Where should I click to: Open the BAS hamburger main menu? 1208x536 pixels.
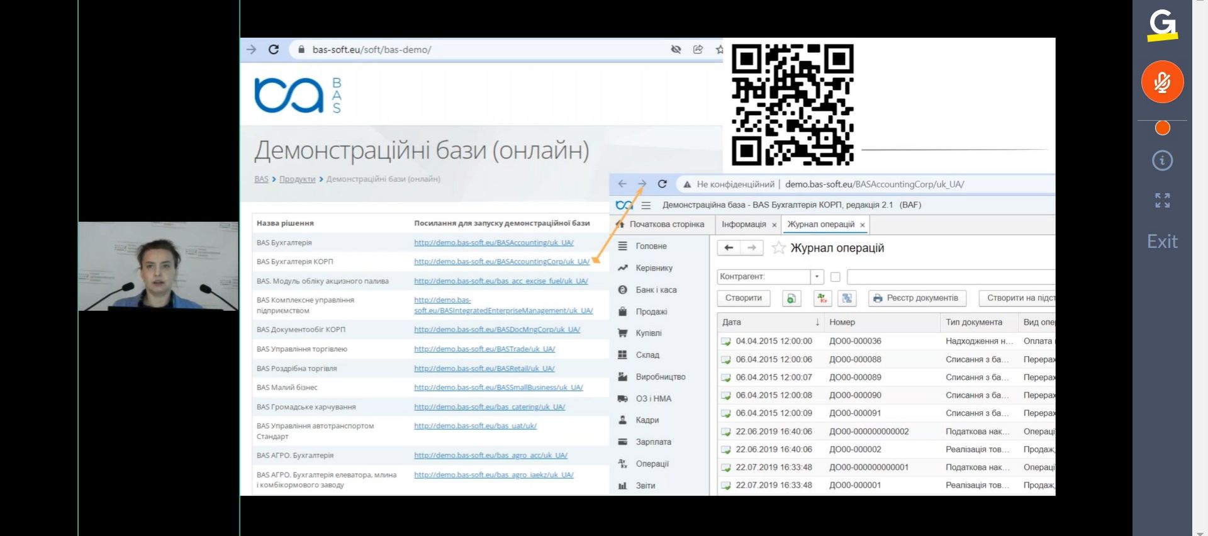[x=646, y=205]
